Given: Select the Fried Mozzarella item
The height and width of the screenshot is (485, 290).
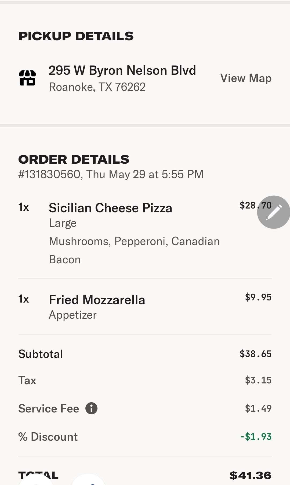Looking at the screenshot, I should 97,300.
